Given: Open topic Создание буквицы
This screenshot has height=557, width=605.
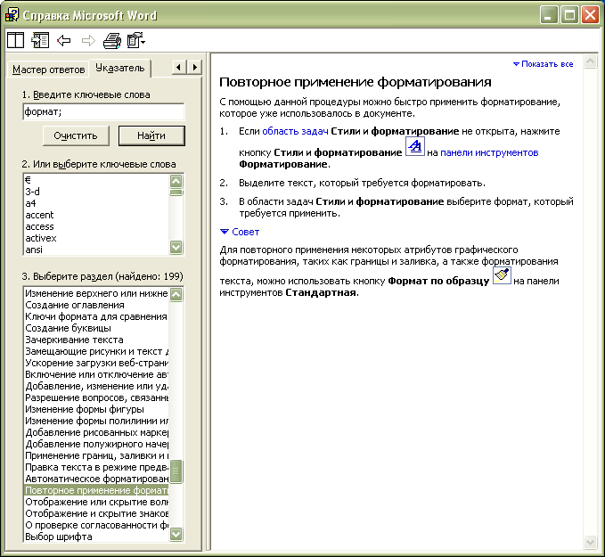Looking at the screenshot, I should click(x=96, y=328).
